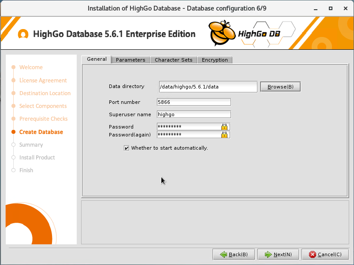Image resolution: width=354 pixels, height=265 pixels.
Task: Select the Welcome item in the sidebar
Action: [x=31, y=67]
